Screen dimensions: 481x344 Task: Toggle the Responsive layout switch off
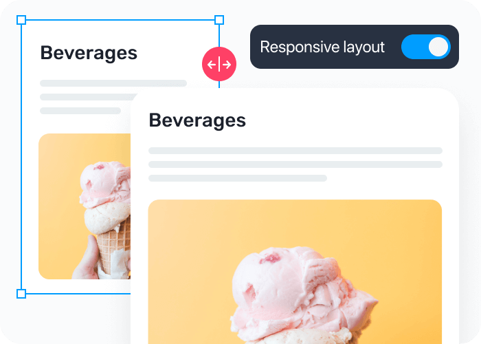[426, 47]
